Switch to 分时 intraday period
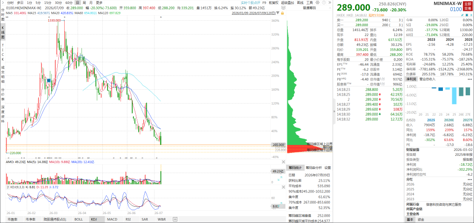This screenshot has width=474, height=223. (10, 2)
